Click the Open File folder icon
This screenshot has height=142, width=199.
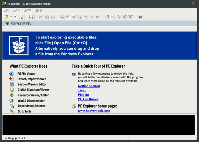pyautogui.click(x=6, y=17)
